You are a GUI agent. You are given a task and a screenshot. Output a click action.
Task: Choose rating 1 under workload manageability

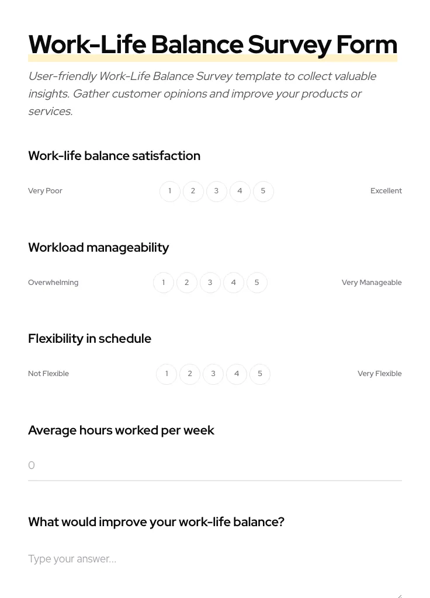(x=164, y=283)
